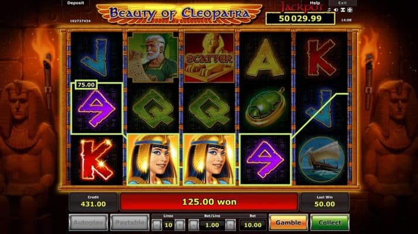Open the Paytable
Screen dimensions: 418x234
click(130, 222)
